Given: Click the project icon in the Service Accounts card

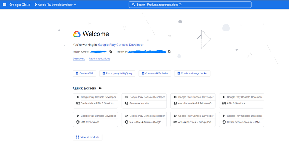Looking at the screenshot, I should pos(126,97).
